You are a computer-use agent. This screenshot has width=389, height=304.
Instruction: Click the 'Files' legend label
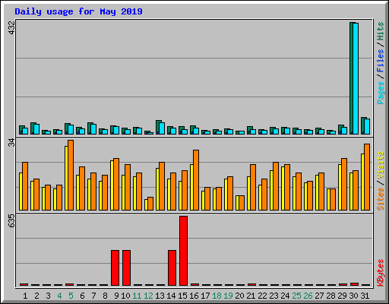(381, 61)
